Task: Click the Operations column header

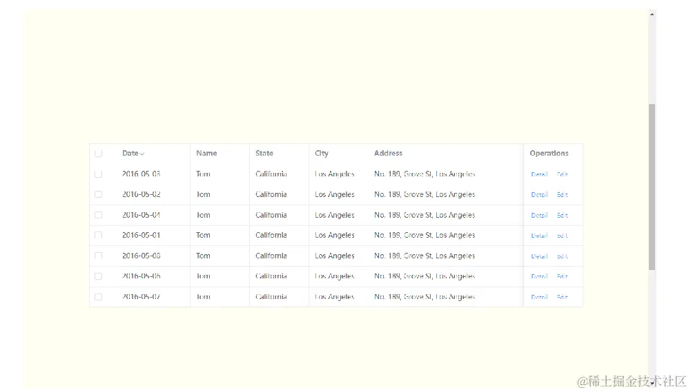Action: [549, 153]
